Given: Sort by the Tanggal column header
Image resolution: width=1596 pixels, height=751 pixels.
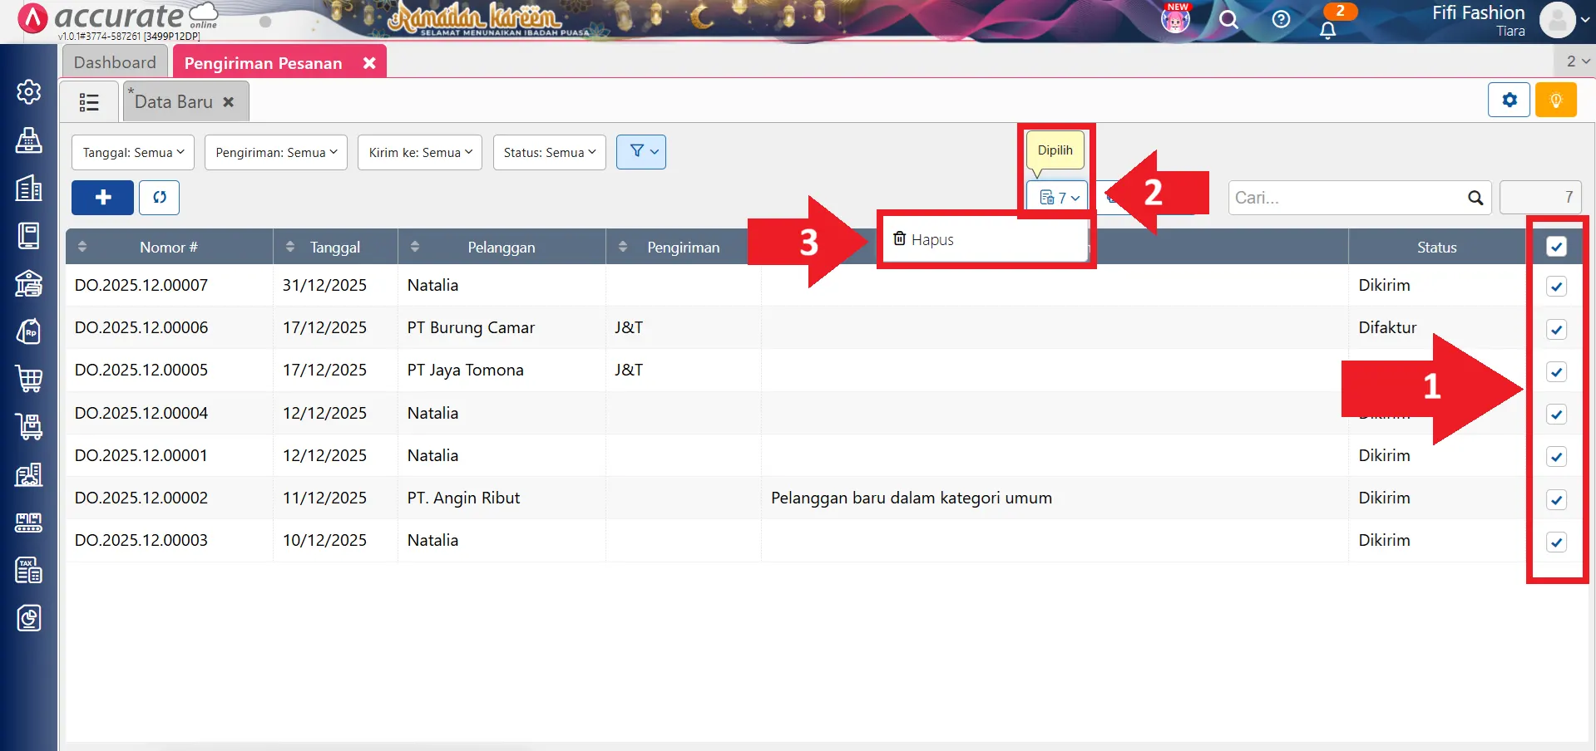Looking at the screenshot, I should [x=335, y=247].
